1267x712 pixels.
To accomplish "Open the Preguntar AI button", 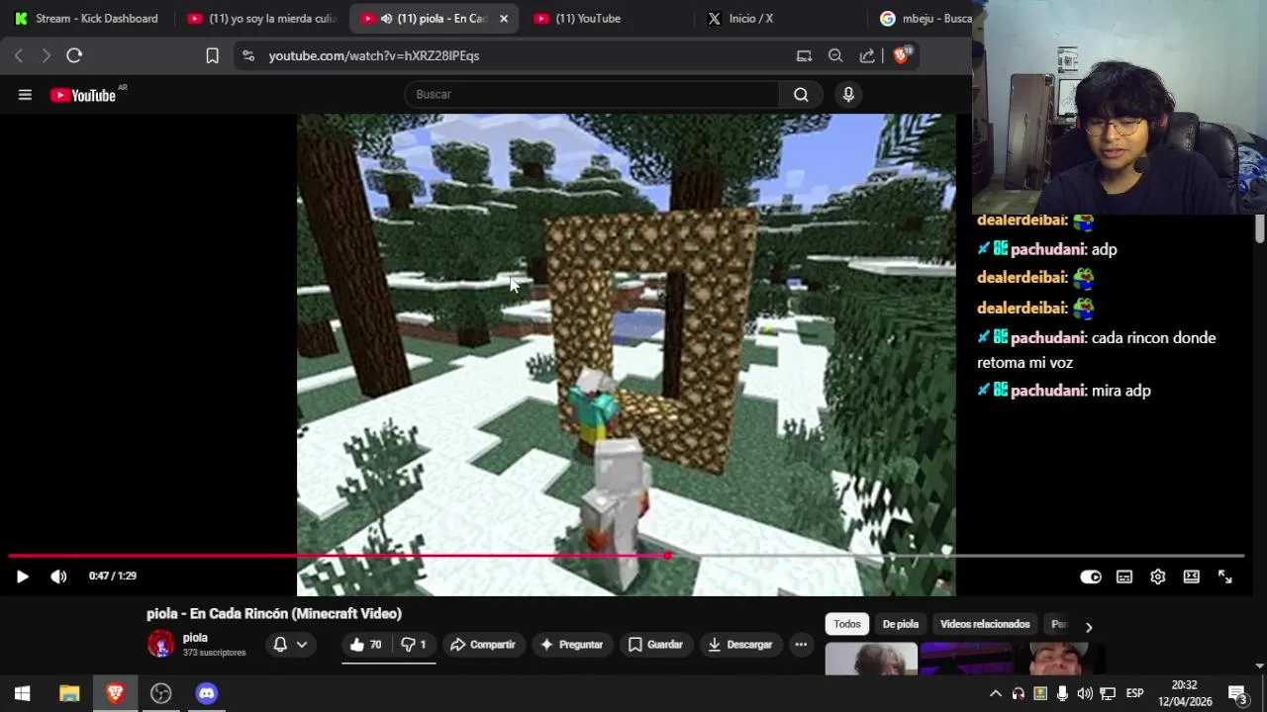I will pyautogui.click(x=571, y=644).
